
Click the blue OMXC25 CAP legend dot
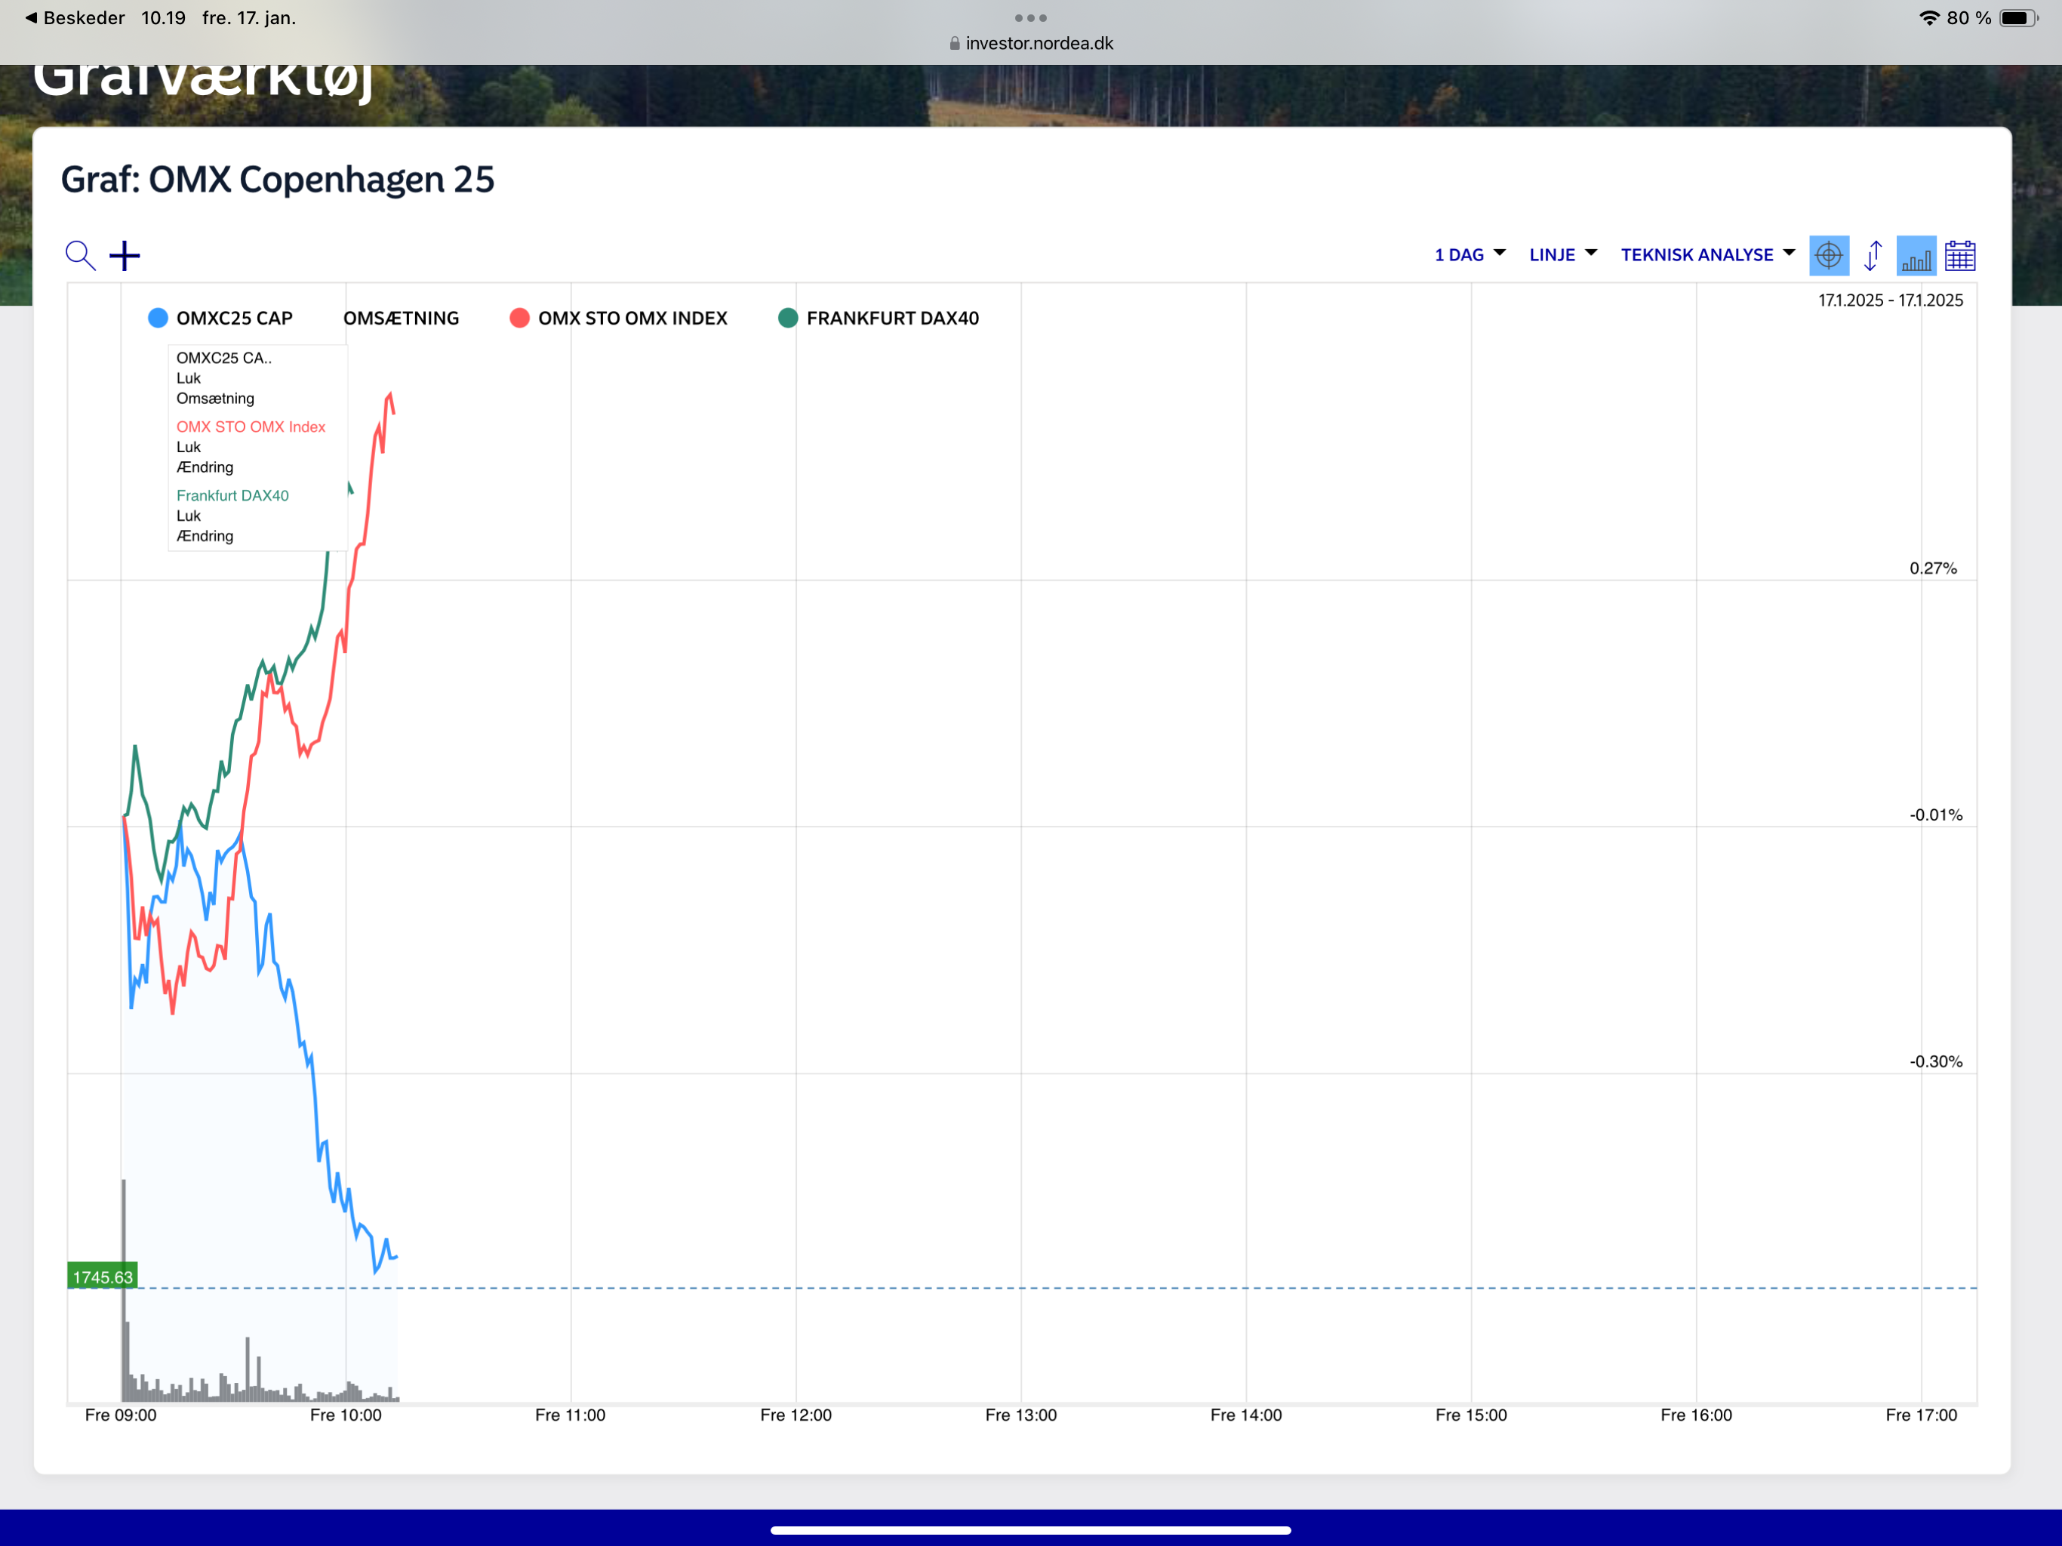(x=158, y=318)
